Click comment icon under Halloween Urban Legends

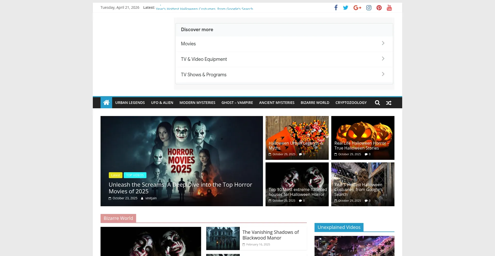(300, 154)
